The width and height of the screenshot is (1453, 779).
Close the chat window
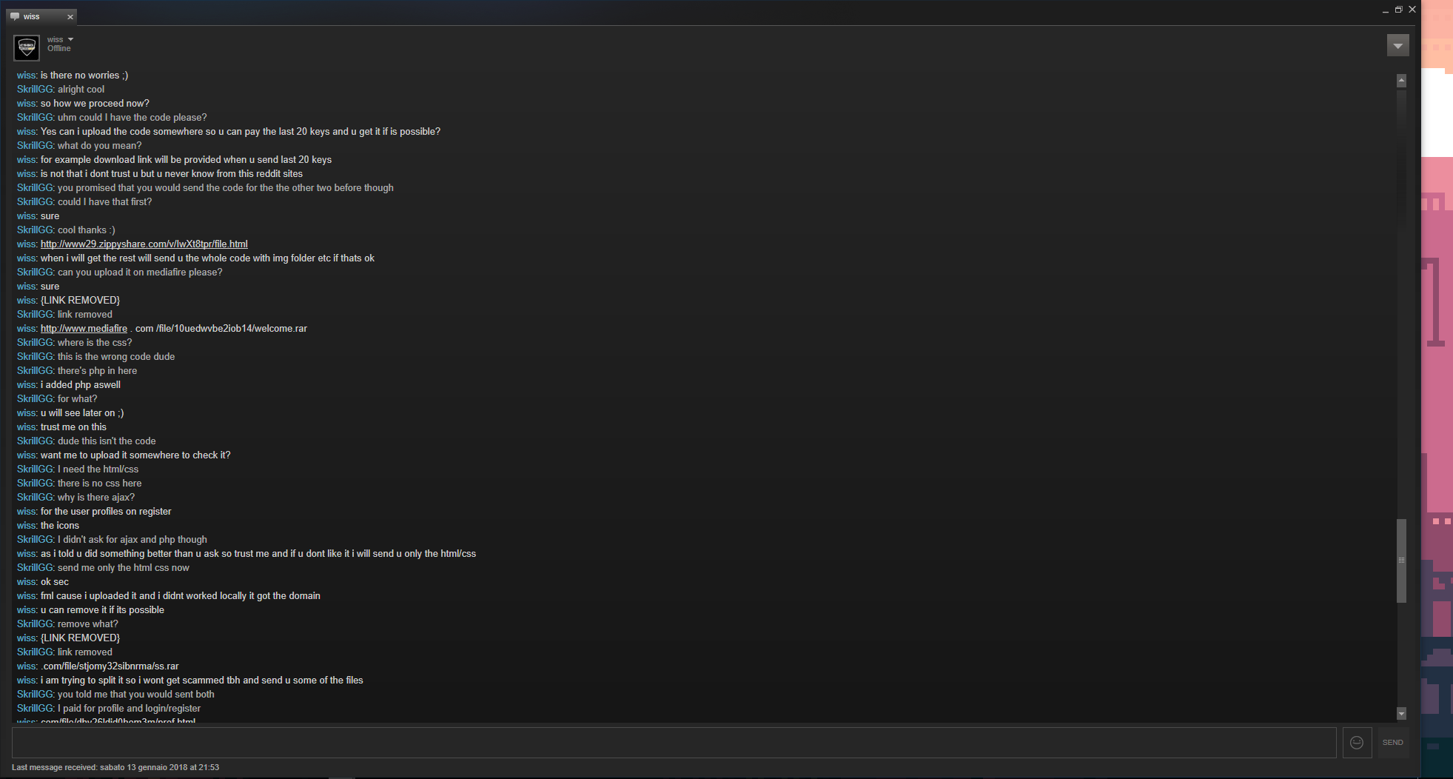point(1412,10)
